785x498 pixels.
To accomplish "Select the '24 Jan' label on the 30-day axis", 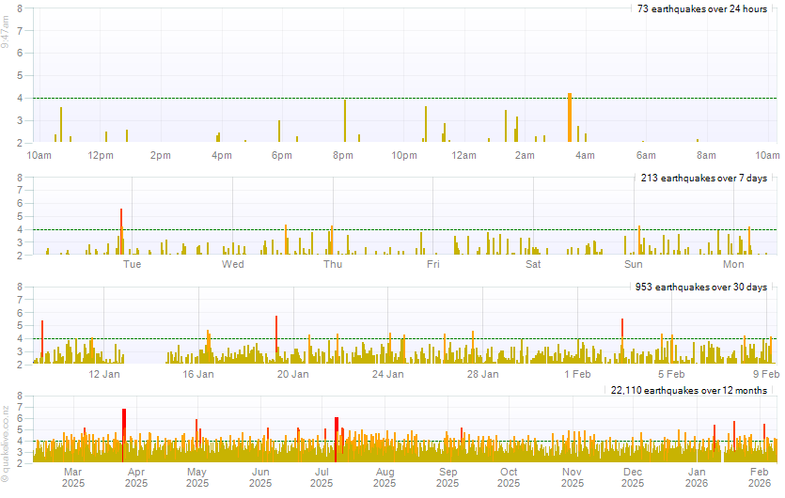I will click(x=388, y=374).
